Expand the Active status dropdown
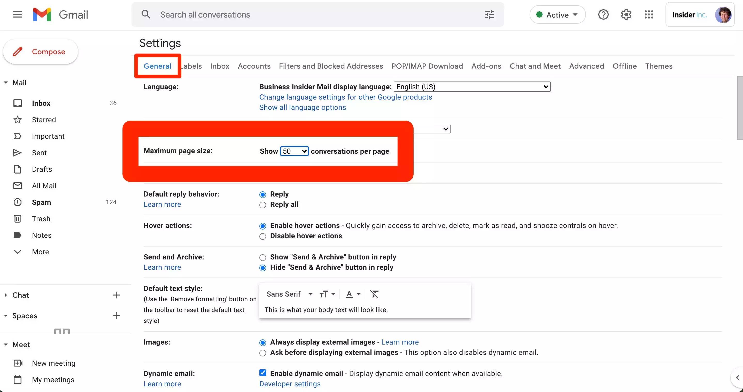743x392 pixels. [x=557, y=15]
